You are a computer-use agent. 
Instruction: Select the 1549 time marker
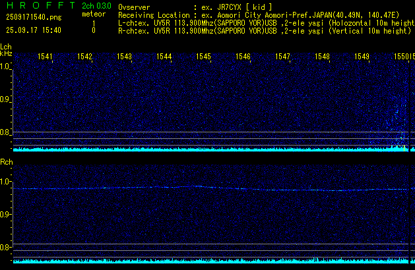(x=362, y=57)
